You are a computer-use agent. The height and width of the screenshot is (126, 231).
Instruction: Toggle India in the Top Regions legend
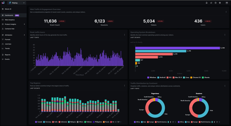[x=55, y=122]
